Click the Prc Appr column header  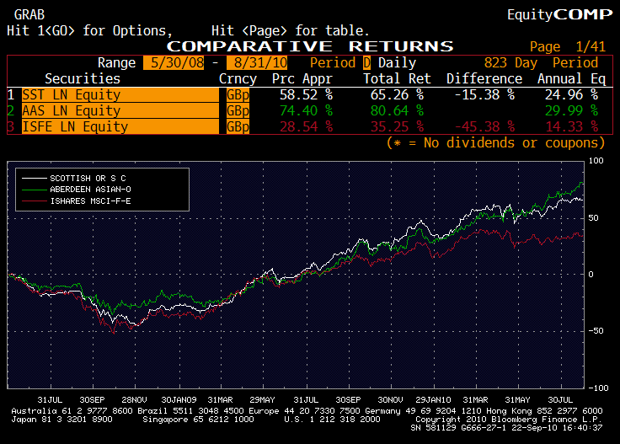302,78
